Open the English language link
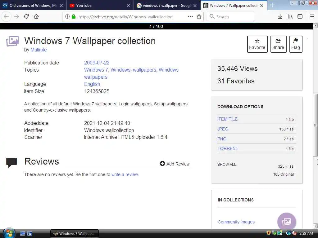The image size is (318, 238). tap(92, 84)
